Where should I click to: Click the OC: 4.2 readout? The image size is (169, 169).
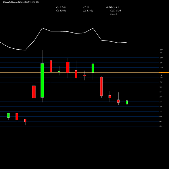click(115, 7)
